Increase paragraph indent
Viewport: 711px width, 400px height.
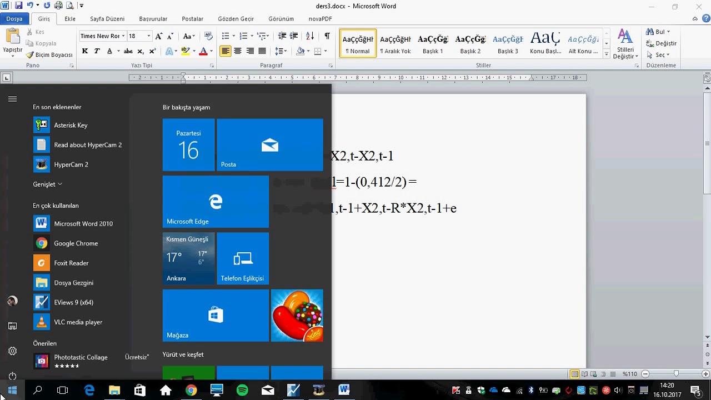pos(295,36)
